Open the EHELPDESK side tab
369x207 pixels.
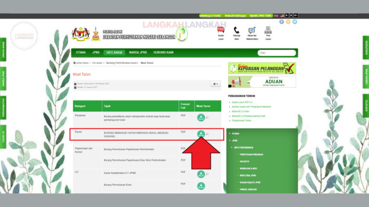tap(366, 47)
